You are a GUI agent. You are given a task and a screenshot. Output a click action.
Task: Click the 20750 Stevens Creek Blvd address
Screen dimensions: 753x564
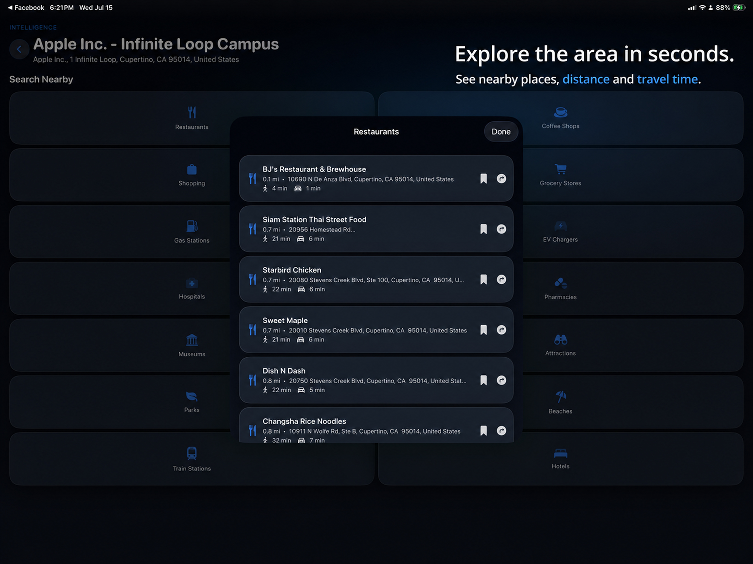tap(378, 381)
